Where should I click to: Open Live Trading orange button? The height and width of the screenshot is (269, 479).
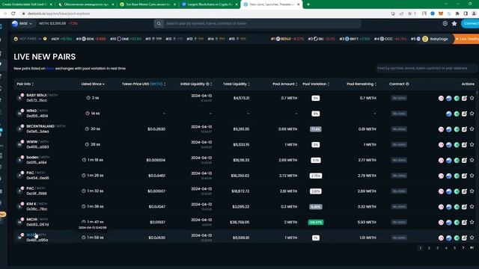[x=466, y=39]
